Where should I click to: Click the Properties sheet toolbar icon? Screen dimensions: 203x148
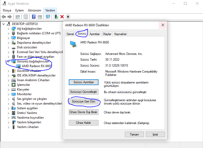26,17
